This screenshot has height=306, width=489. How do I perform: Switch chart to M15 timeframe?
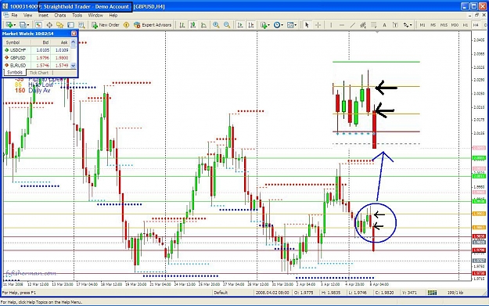pyautogui.click(x=444, y=25)
